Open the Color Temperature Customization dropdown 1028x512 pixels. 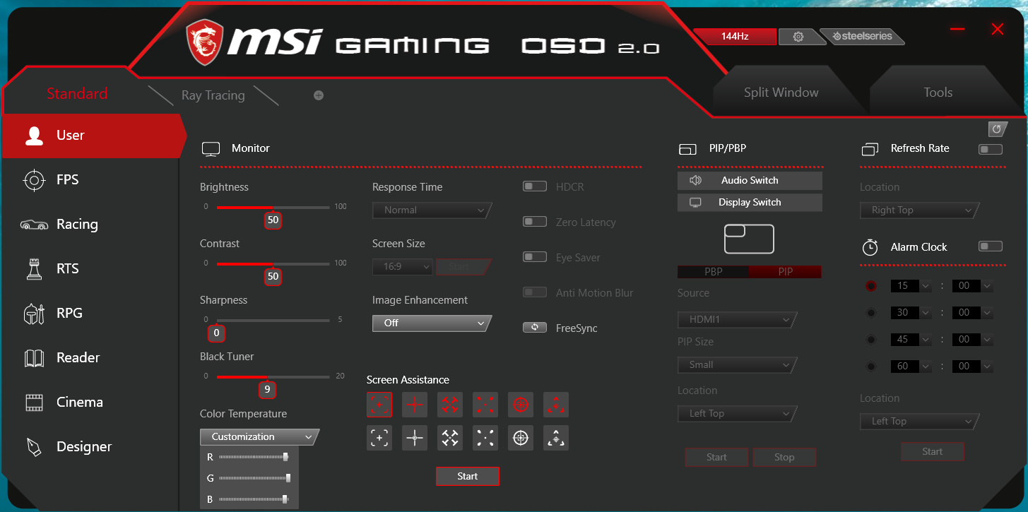(x=259, y=437)
